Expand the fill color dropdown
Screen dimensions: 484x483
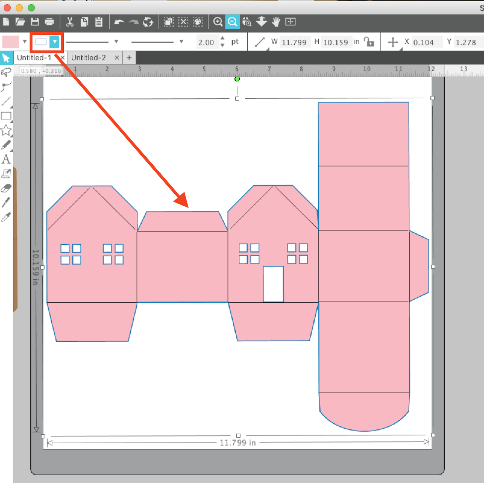24,42
